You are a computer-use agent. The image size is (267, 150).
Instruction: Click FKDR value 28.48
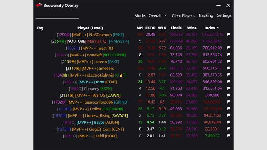pos(150,35)
